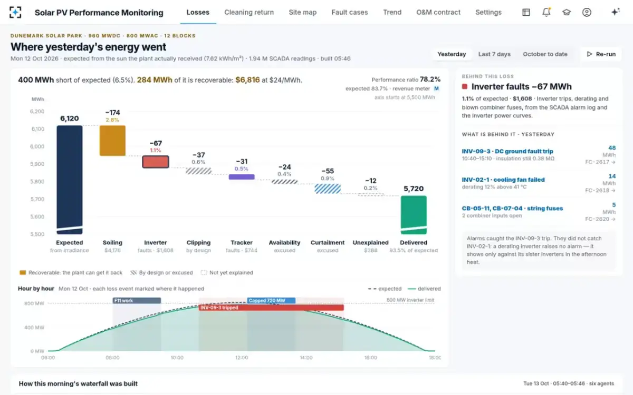Click the purple Tracker loss bar
633x395 pixels.
pyautogui.click(x=242, y=177)
